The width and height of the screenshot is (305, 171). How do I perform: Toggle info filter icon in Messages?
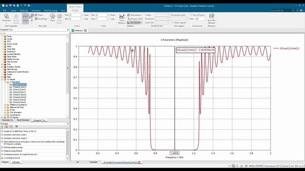11,126
